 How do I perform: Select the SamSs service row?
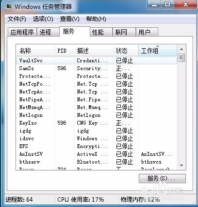[97, 68]
